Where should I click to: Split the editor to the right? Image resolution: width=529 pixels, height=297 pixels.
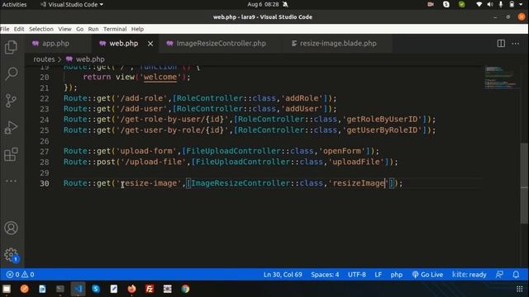(x=501, y=44)
